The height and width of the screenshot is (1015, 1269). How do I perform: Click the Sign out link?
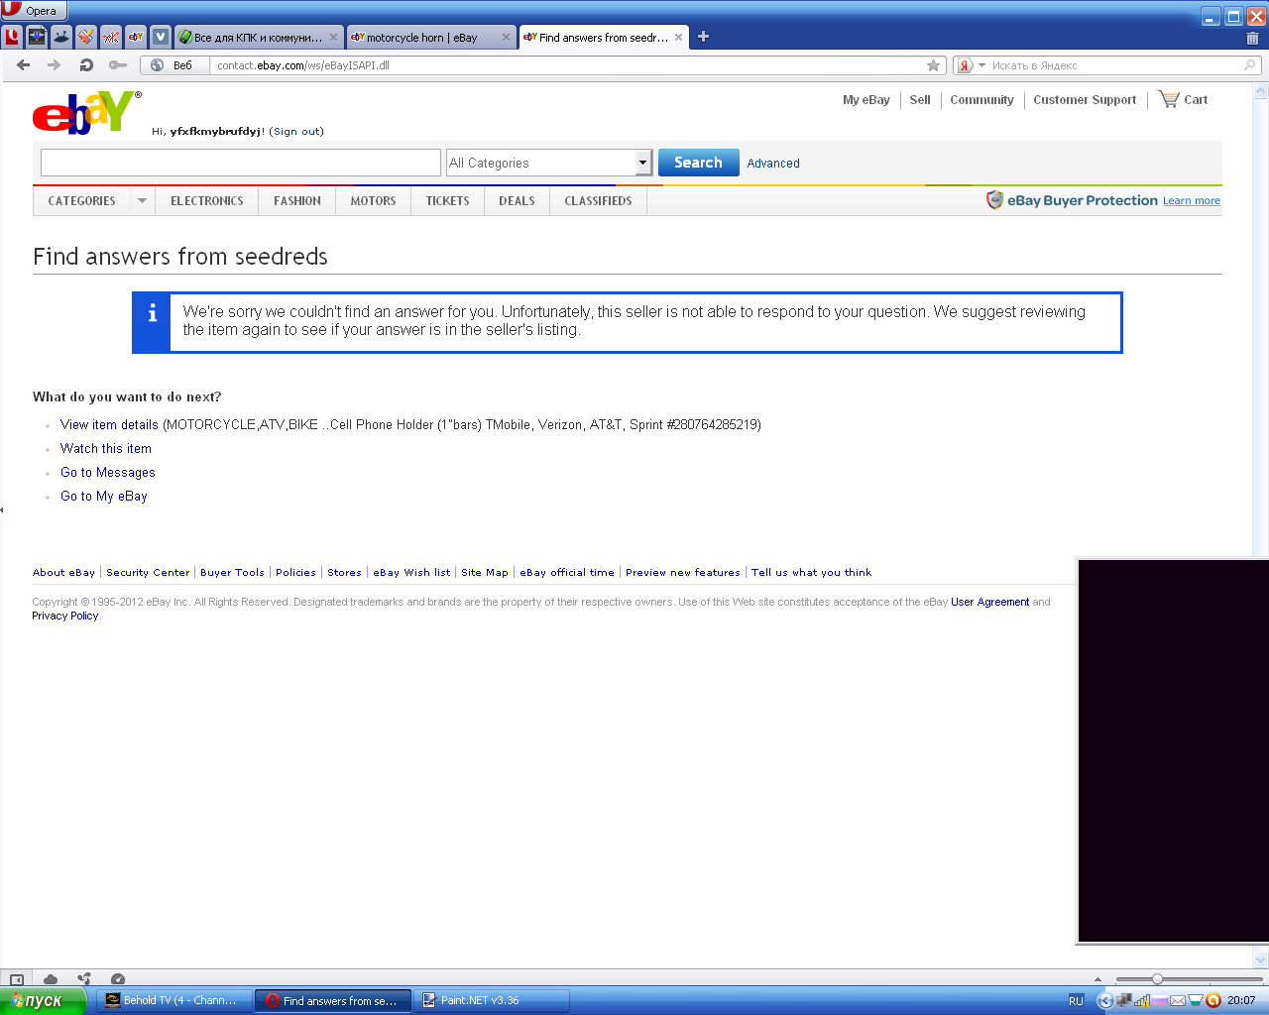pyautogui.click(x=296, y=131)
